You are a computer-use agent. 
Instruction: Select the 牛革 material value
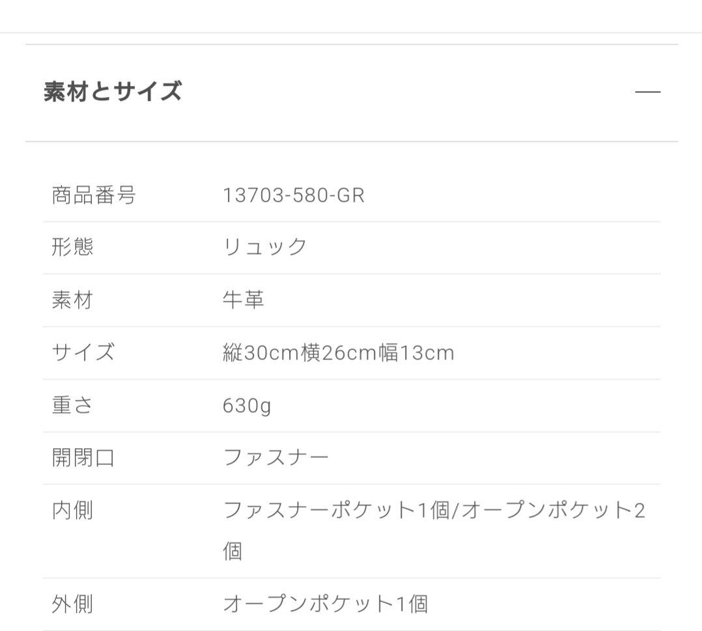(x=244, y=300)
